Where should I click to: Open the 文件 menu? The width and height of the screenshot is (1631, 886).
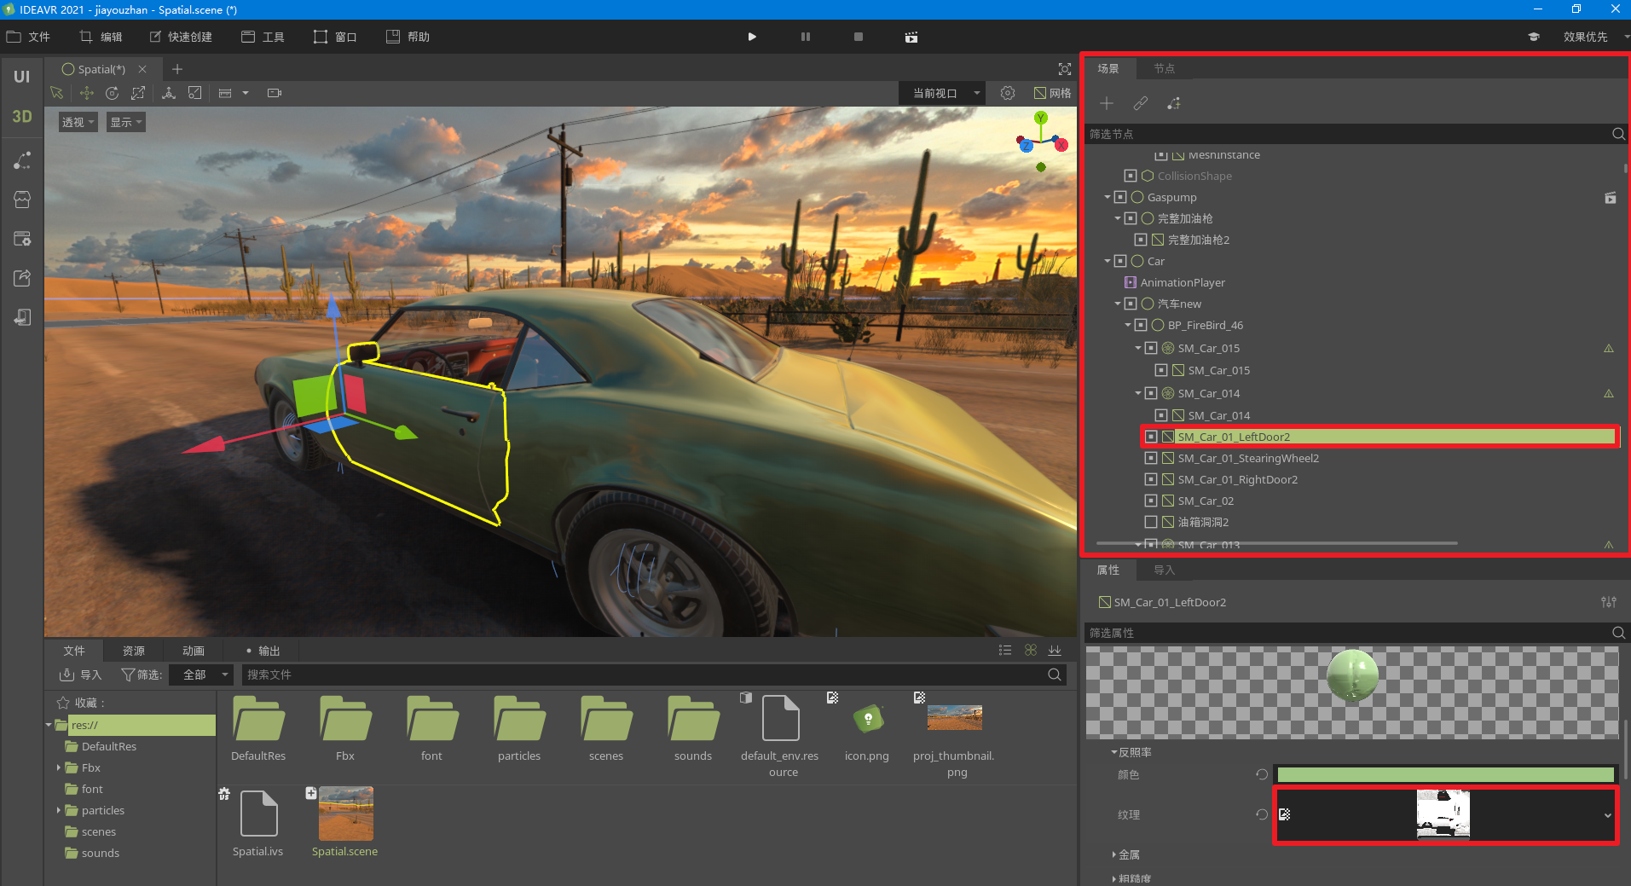pyautogui.click(x=29, y=38)
